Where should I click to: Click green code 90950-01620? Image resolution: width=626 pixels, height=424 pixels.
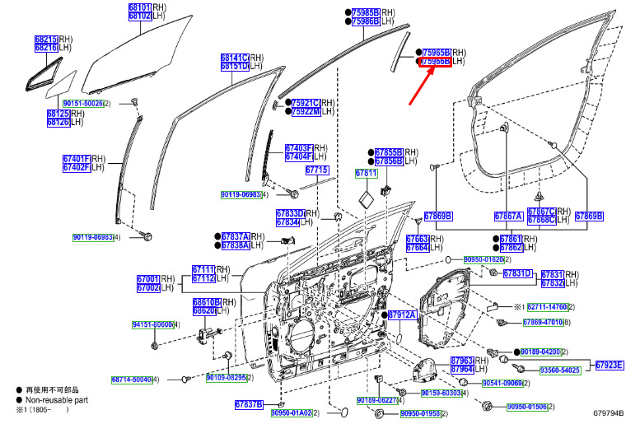(484, 259)
